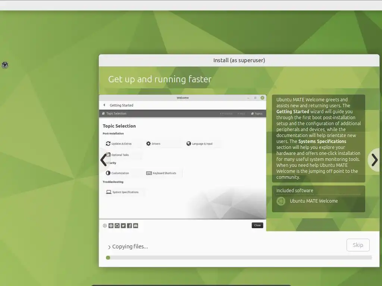
Task: Click the Facebook icon in the preview footer
Action: tap(129, 226)
